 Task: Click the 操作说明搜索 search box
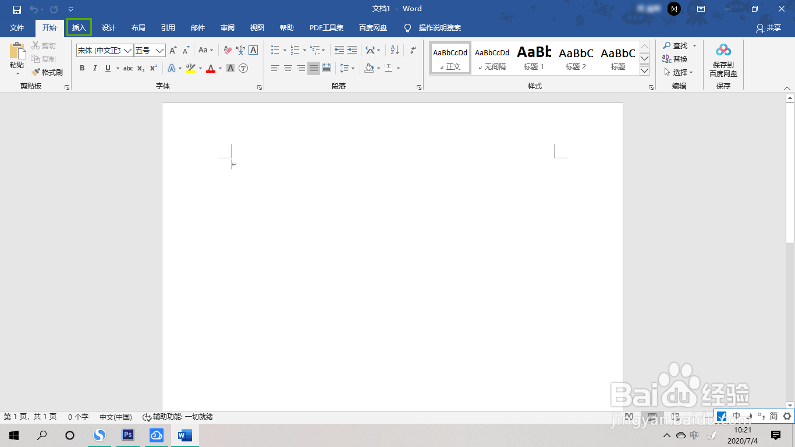click(439, 28)
